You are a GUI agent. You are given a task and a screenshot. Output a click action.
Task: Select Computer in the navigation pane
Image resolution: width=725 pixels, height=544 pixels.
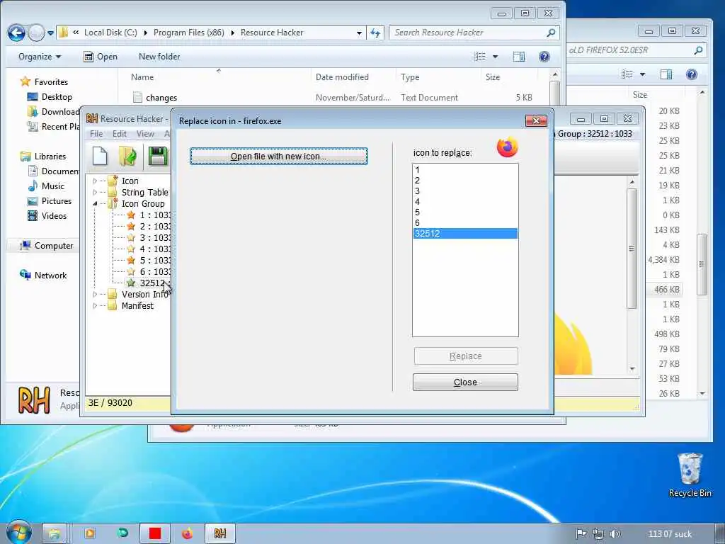(46, 246)
